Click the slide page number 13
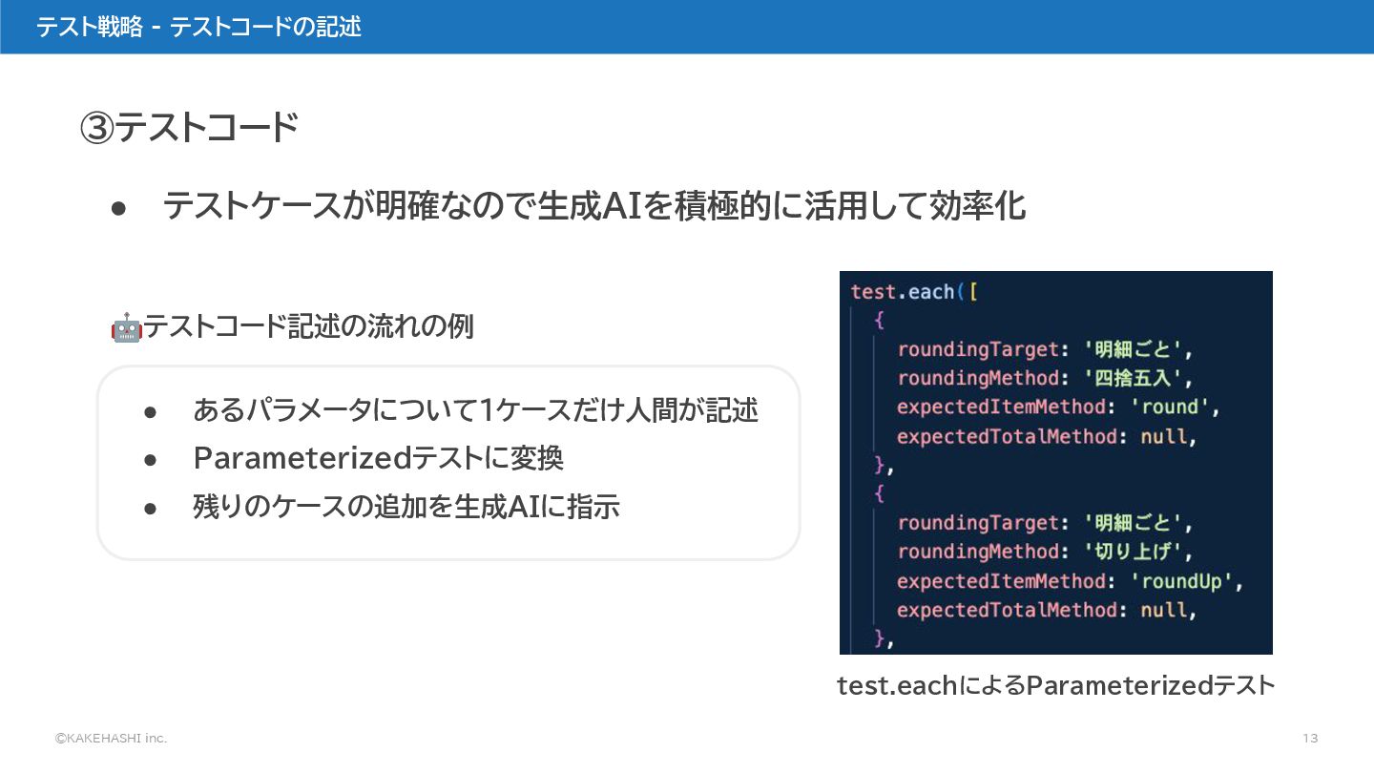Viewport: 1374px width, 773px height. click(x=1310, y=739)
